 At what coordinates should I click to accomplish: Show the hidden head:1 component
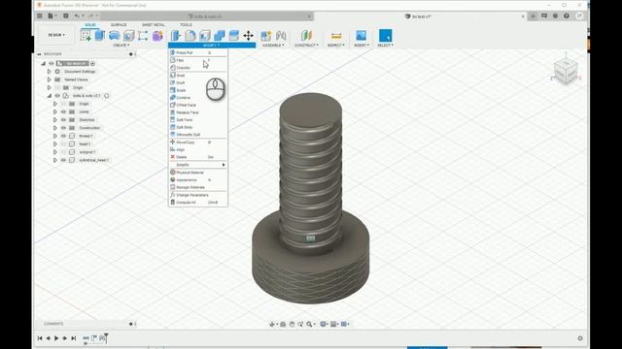coord(63,144)
